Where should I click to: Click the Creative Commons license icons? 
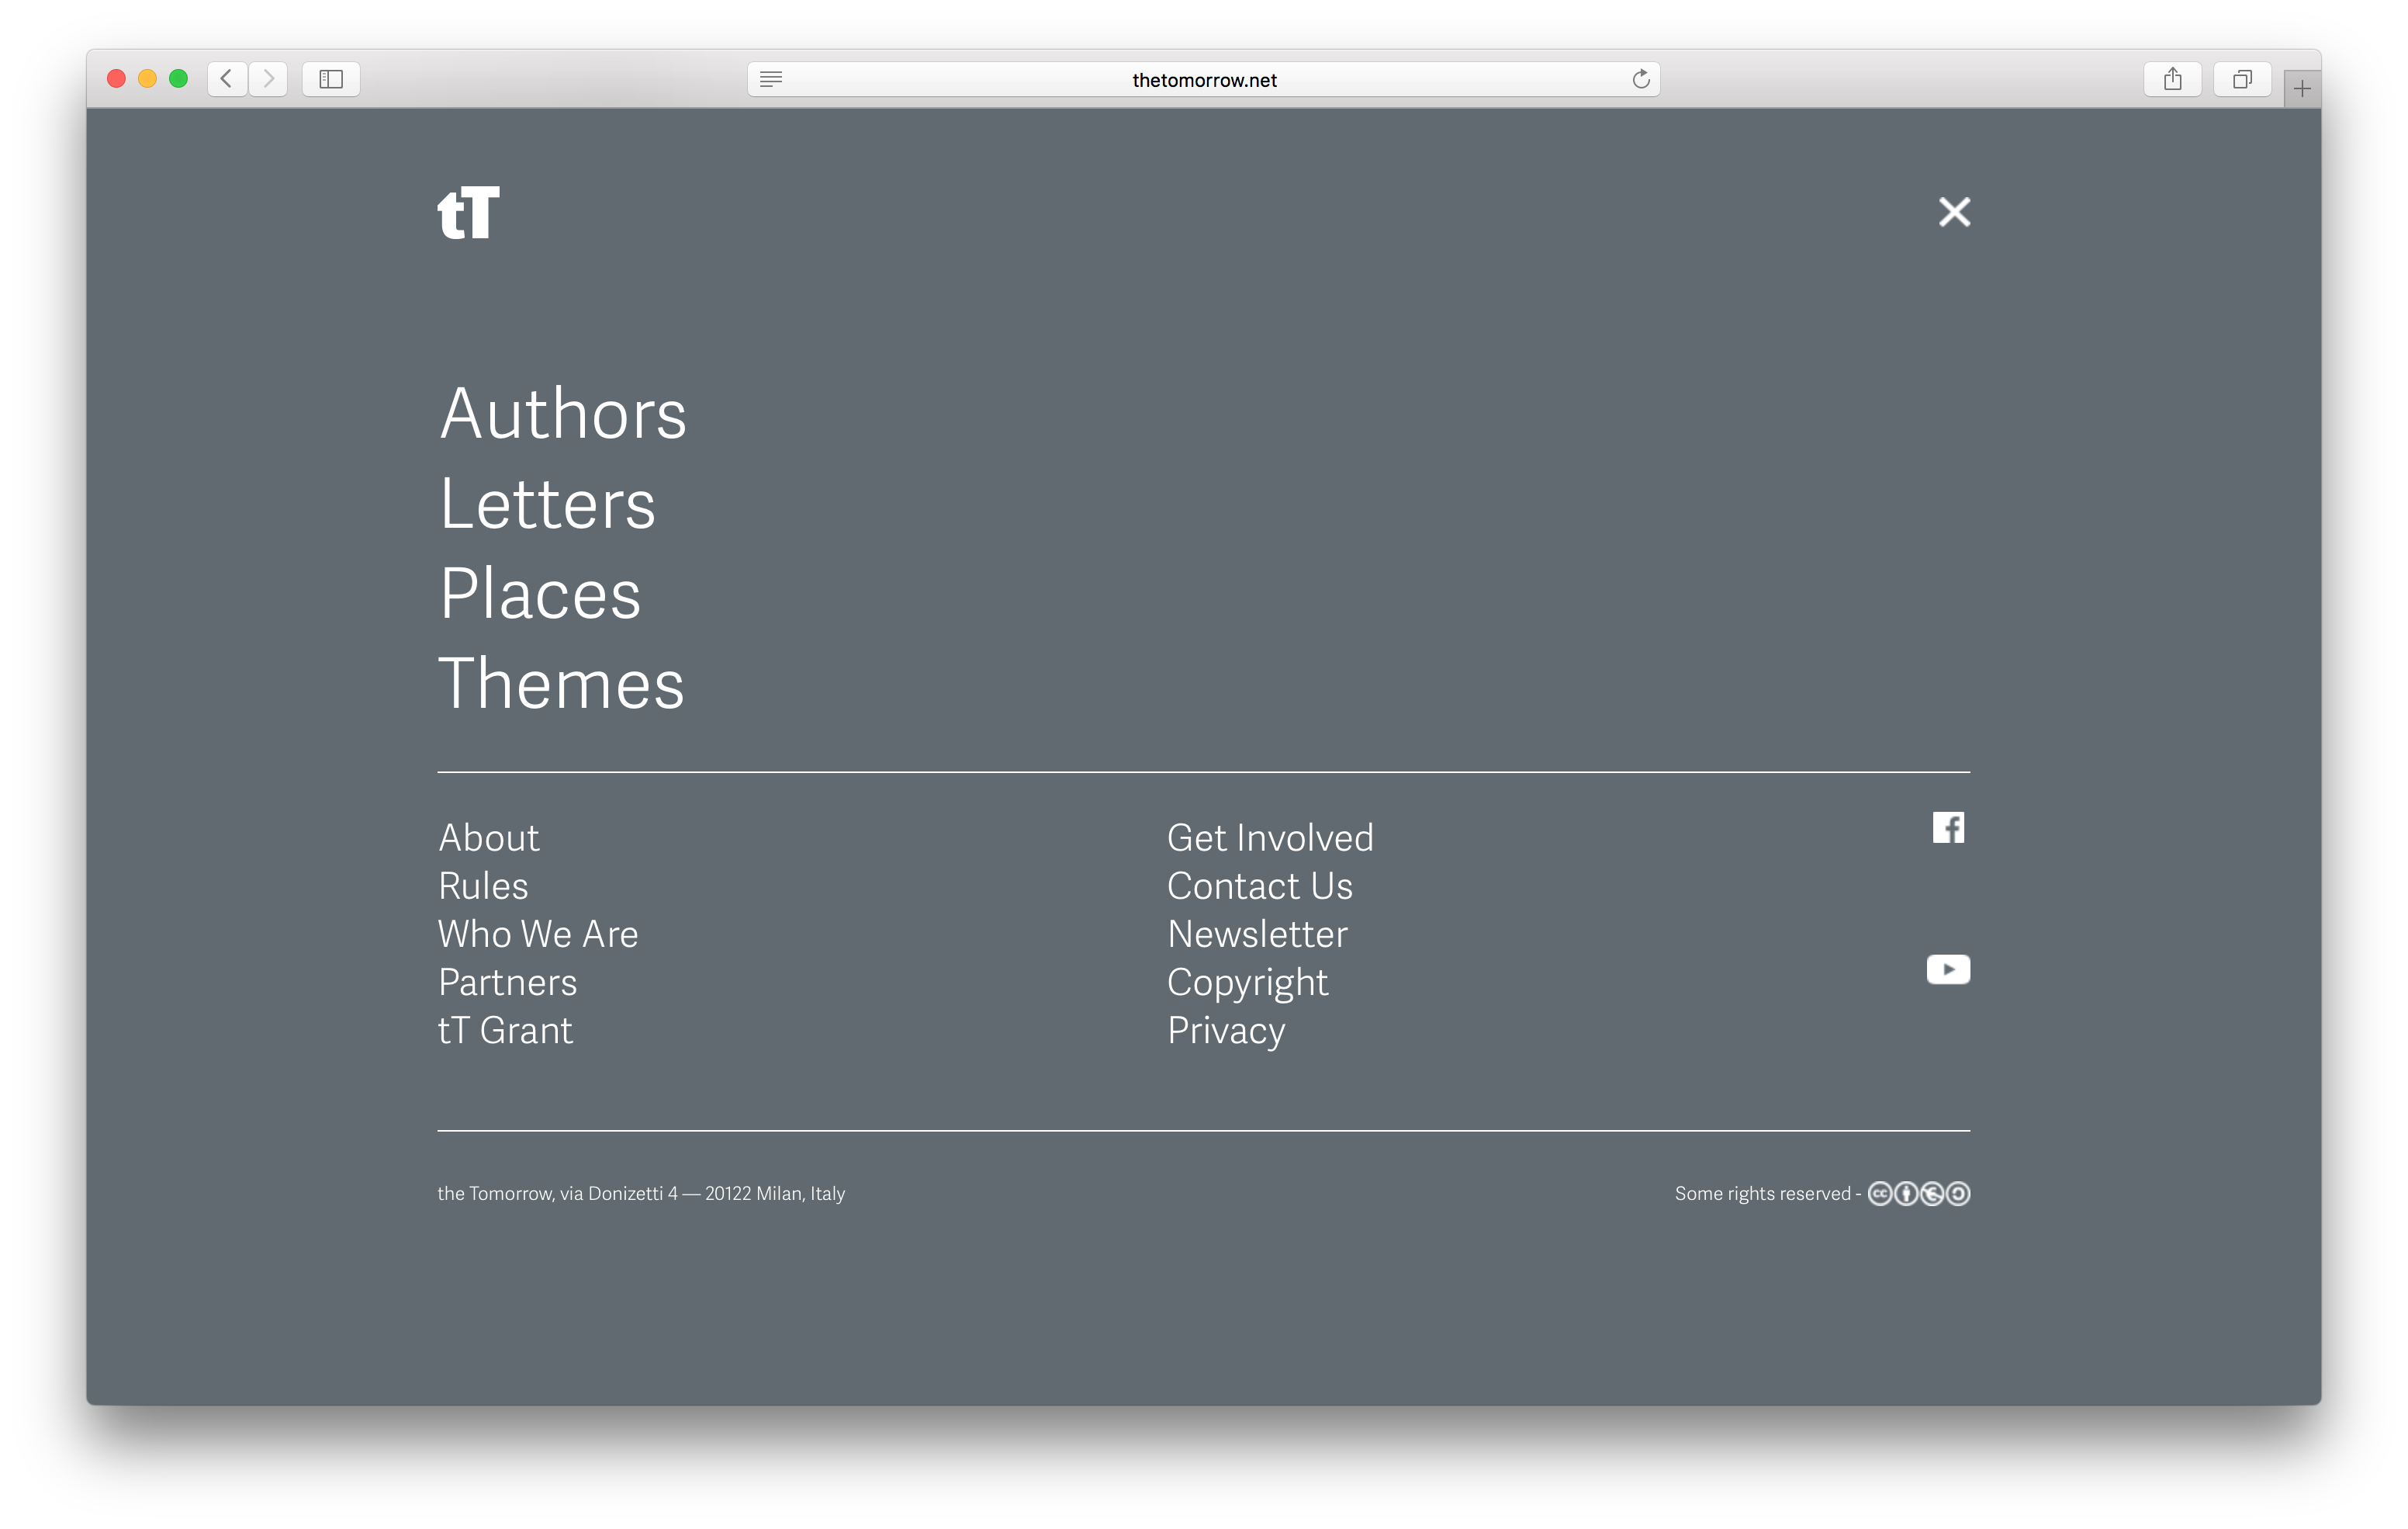1918,1194
